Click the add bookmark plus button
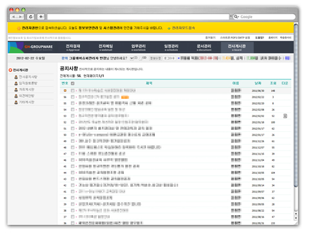 coord(41,17)
